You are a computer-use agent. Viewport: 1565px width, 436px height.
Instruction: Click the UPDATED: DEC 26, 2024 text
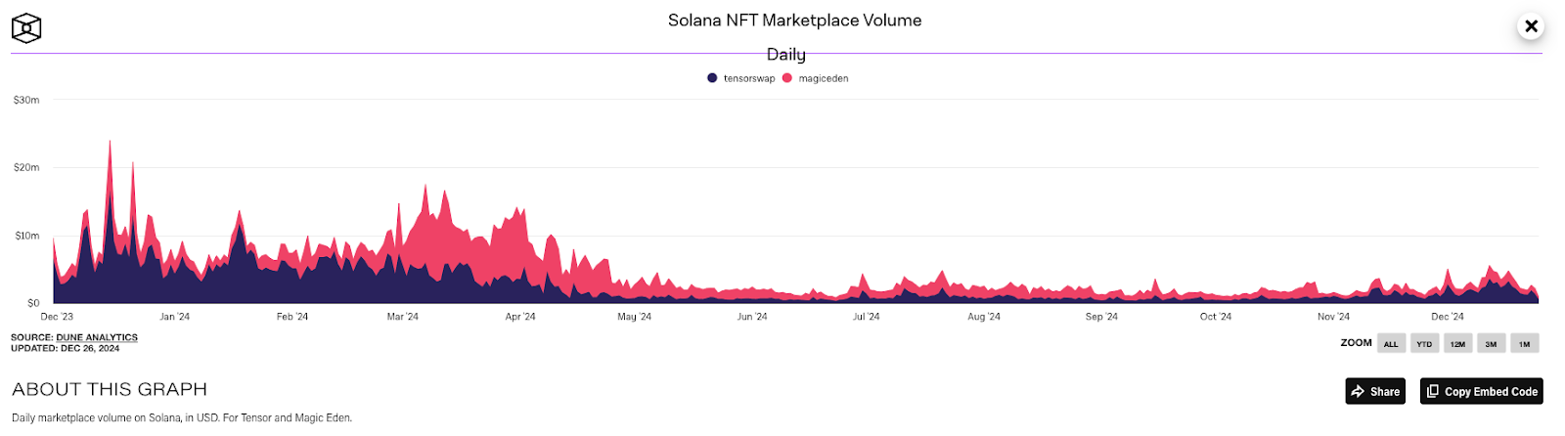(66, 348)
